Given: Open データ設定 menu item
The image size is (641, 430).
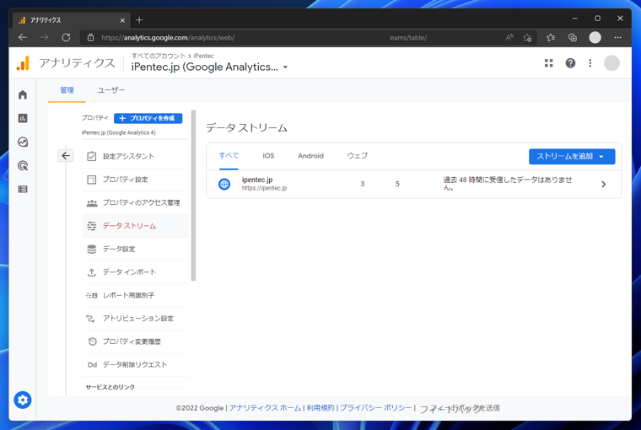Looking at the screenshot, I should click(136, 249).
